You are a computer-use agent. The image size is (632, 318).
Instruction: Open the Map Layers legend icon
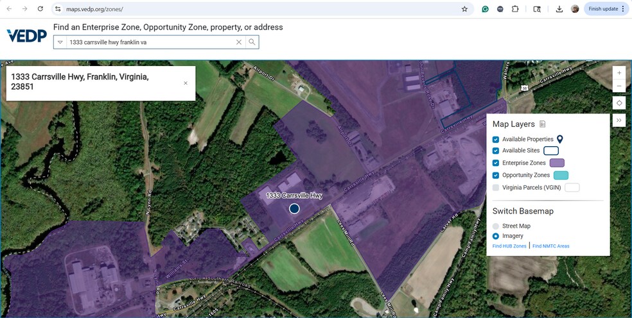tap(543, 124)
